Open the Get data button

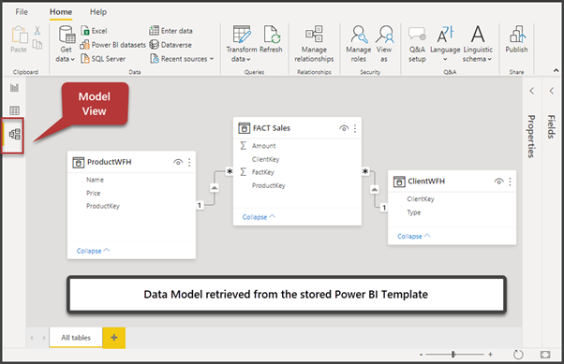click(x=67, y=44)
